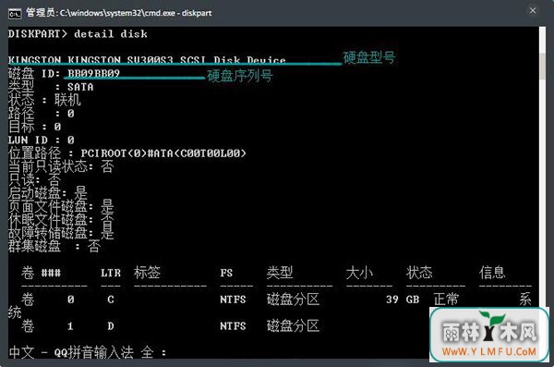Viewport: 554px width, 367px height.
Task: Click the 标签 column header
Action: pos(147,273)
